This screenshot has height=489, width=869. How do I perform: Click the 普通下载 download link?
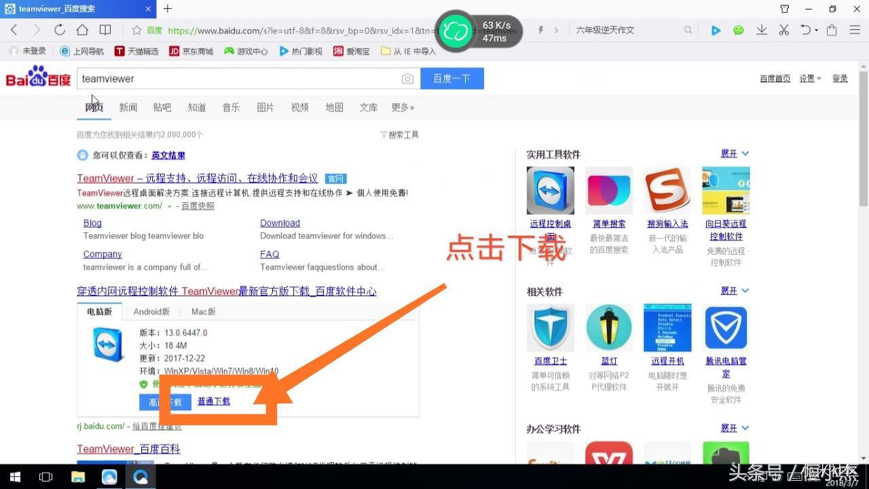click(213, 401)
